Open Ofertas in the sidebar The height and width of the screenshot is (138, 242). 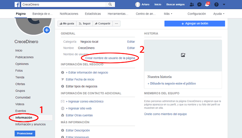20,84
